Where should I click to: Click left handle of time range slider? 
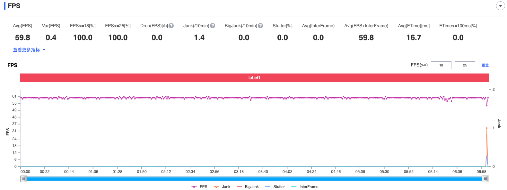click(24, 179)
